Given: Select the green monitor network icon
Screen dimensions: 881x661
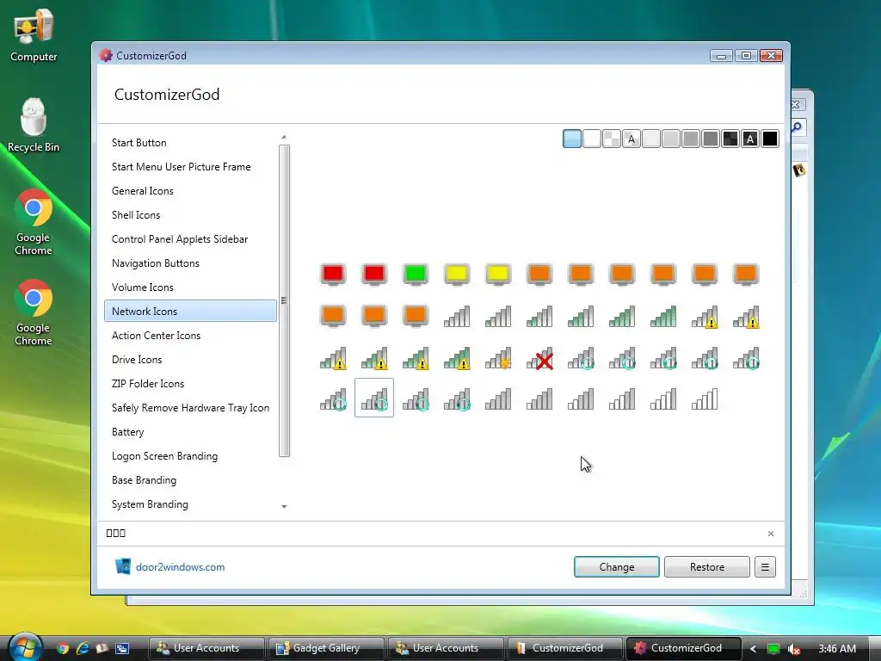Looking at the screenshot, I should [x=416, y=275].
